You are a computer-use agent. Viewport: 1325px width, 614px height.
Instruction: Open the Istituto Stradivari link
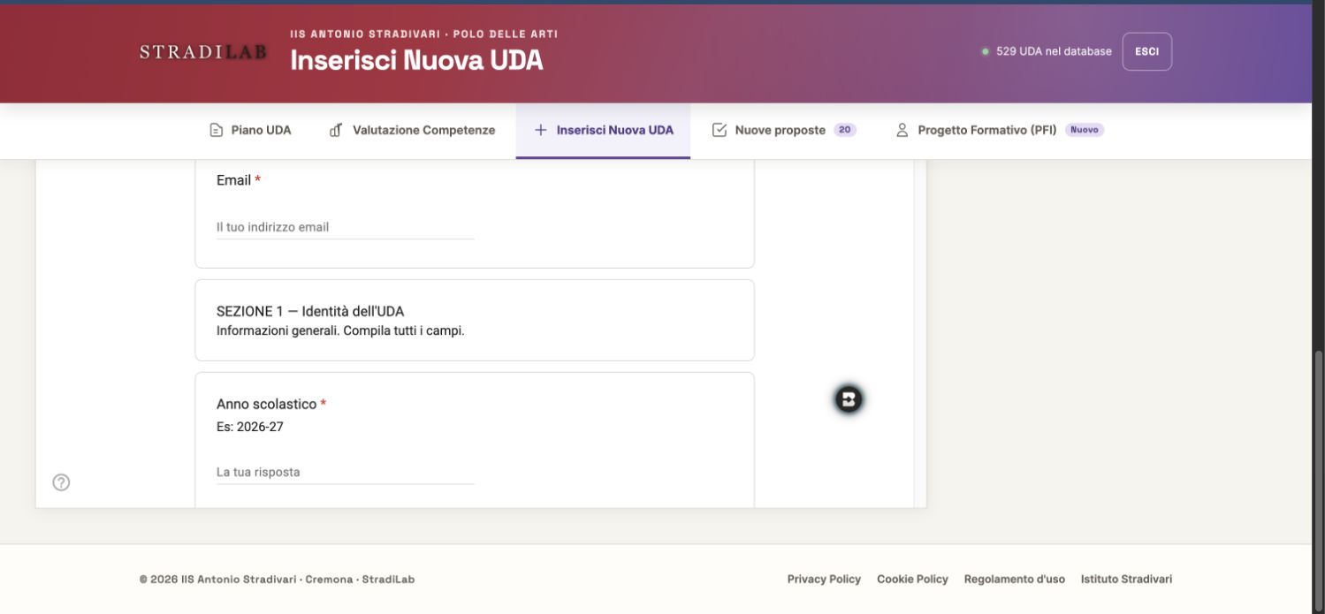click(1126, 580)
